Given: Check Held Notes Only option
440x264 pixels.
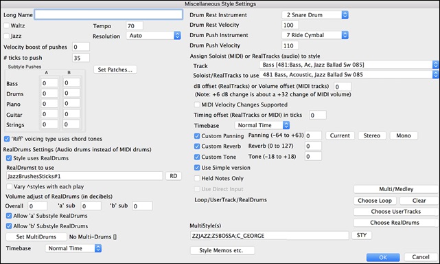Looking at the screenshot, I should click(197, 179).
